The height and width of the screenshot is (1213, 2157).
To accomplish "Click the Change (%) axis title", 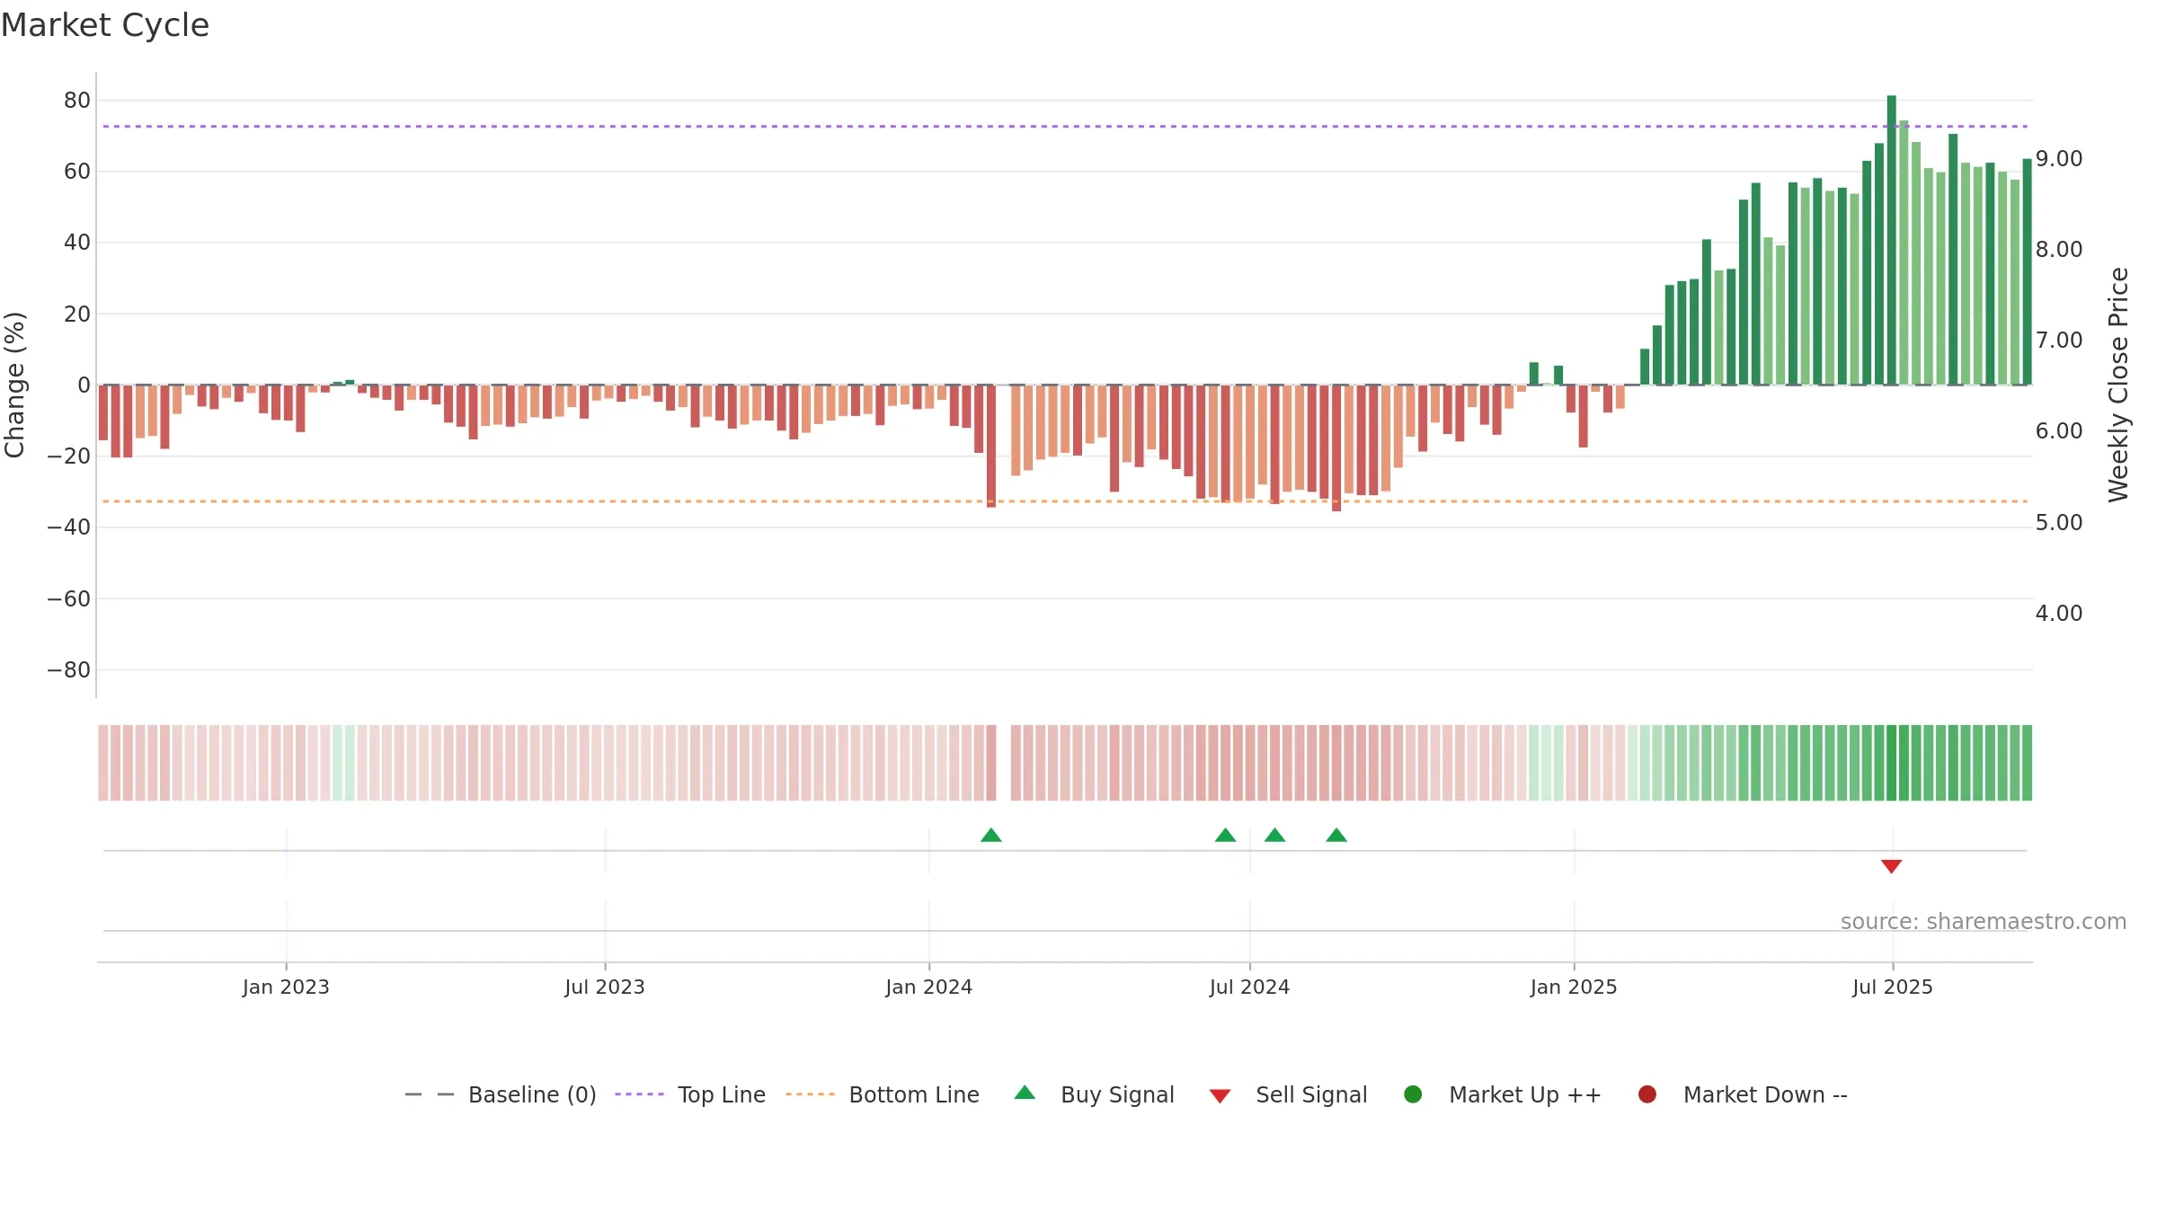I will [x=14, y=385].
